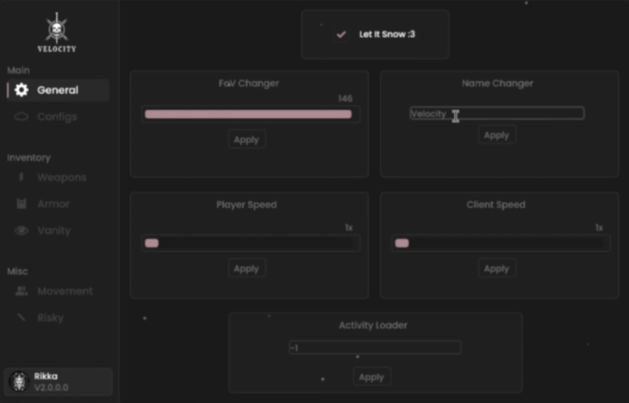Click the V2.0.0.0 version text

click(x=51, y=389)
